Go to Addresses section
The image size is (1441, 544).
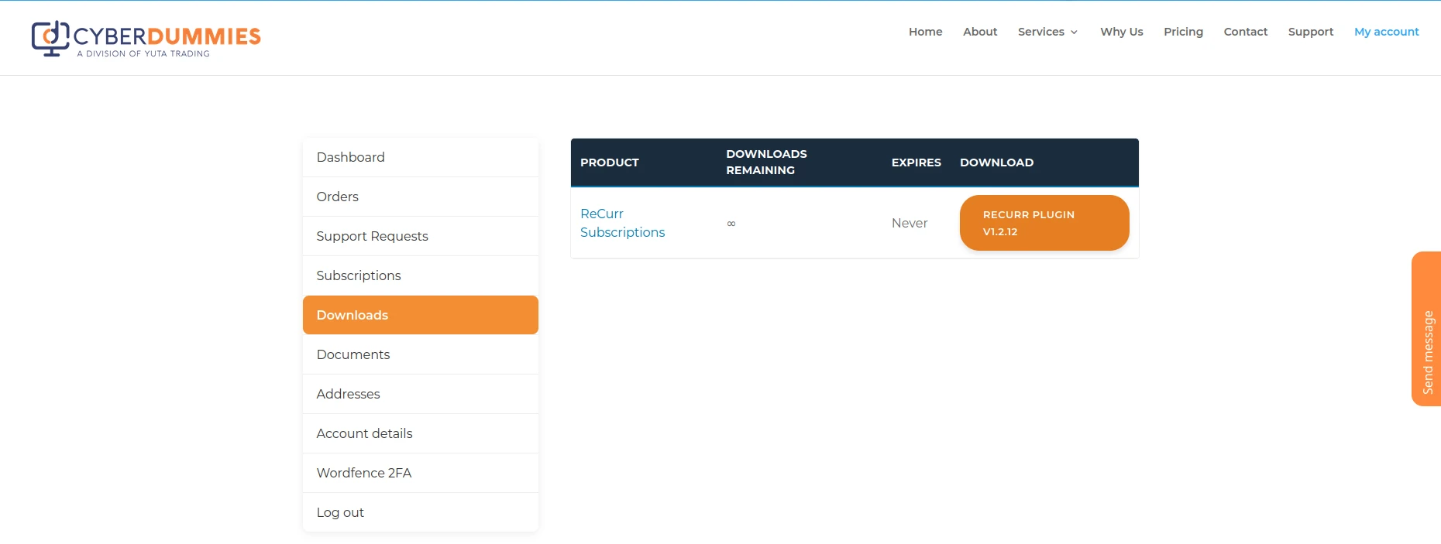(421, 394)
